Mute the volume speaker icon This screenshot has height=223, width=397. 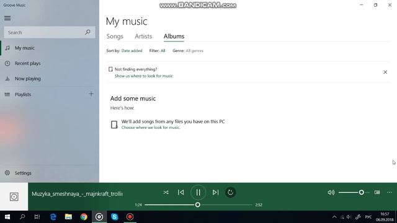[x=331, y=193]
